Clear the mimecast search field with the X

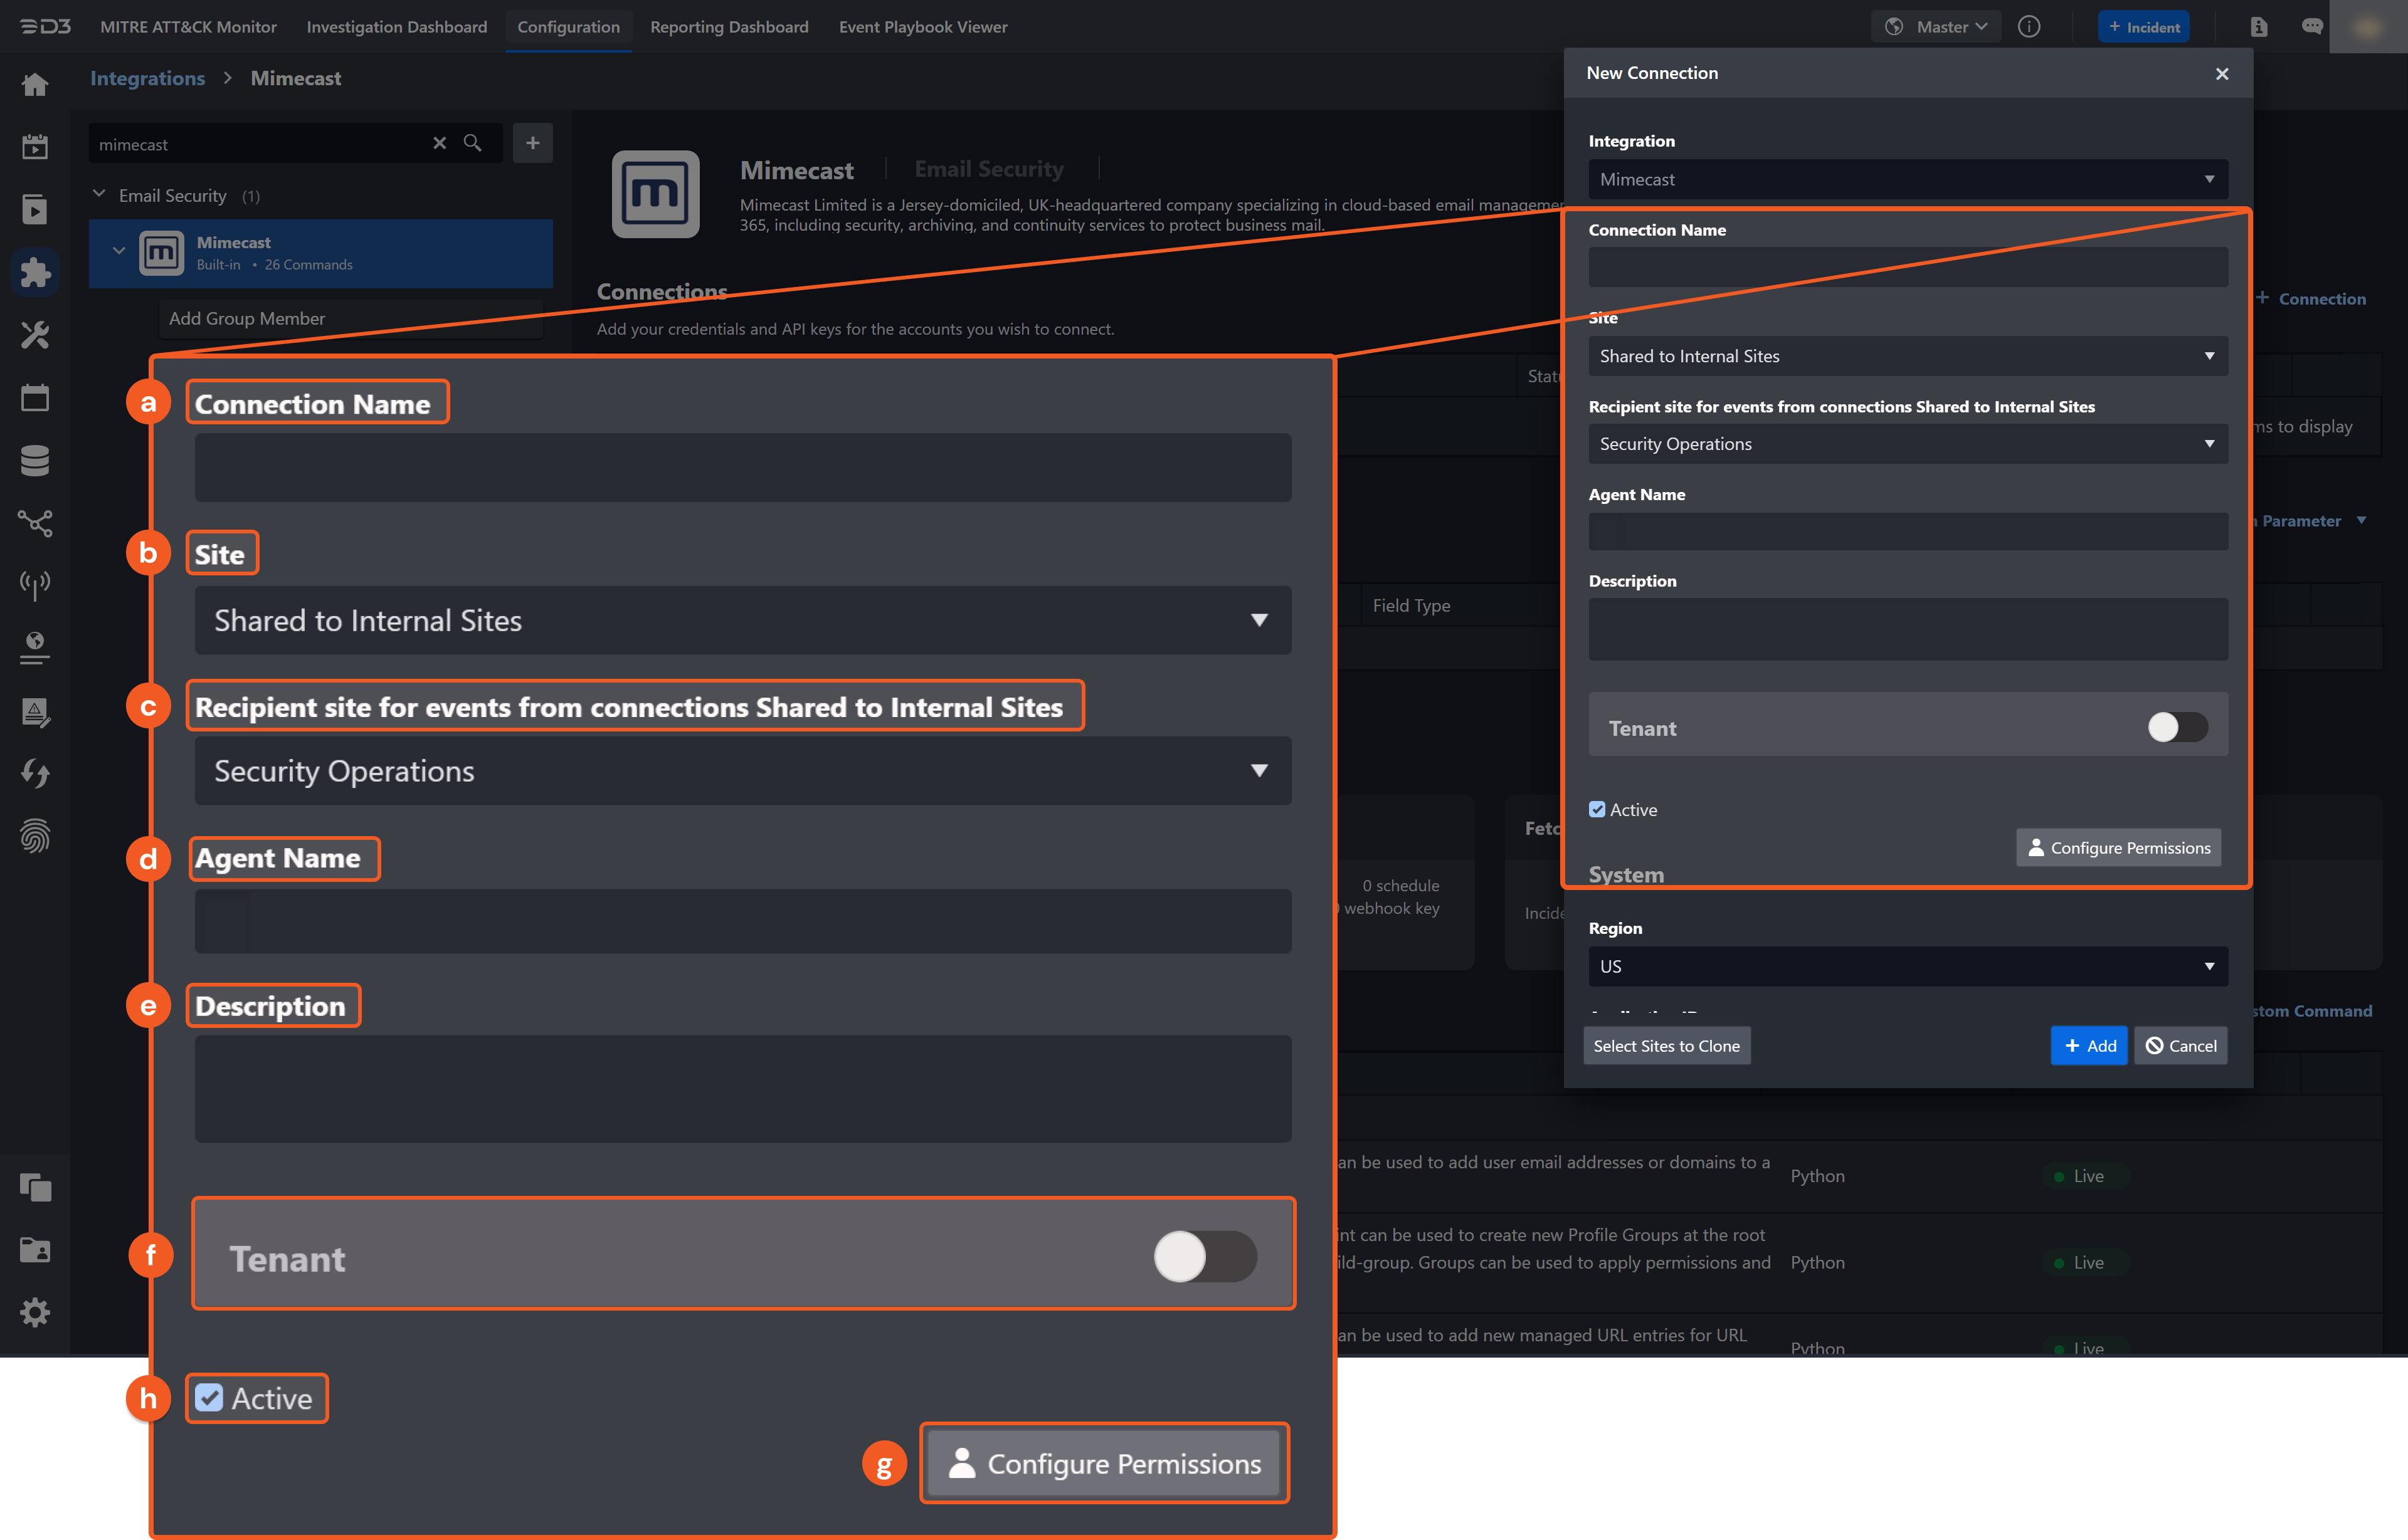pos(440,144)
